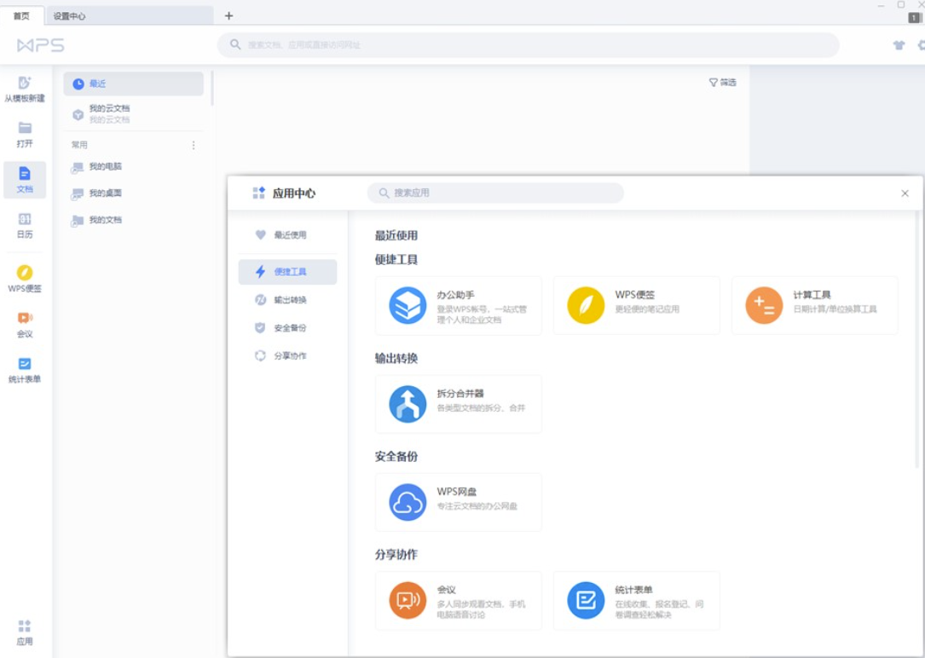The width and height of the screenshot is (925, 658).
Task: Launch the WPS便签 notes app
Action: click(x=637, y=303)
